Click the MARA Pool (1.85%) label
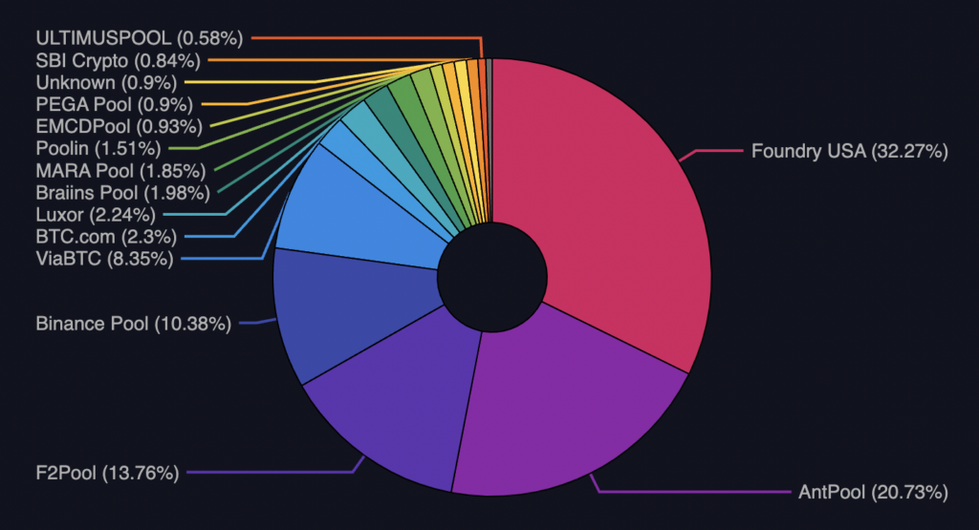 [120, 170]
